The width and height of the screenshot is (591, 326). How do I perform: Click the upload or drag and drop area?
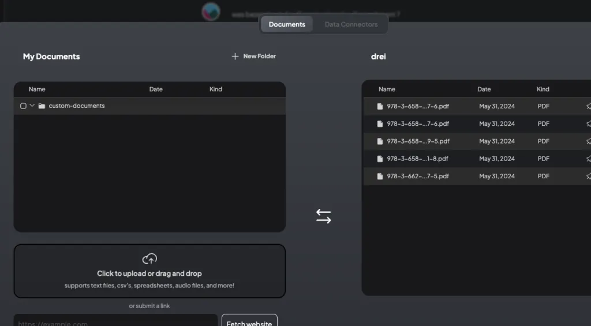tap(149, 271)
